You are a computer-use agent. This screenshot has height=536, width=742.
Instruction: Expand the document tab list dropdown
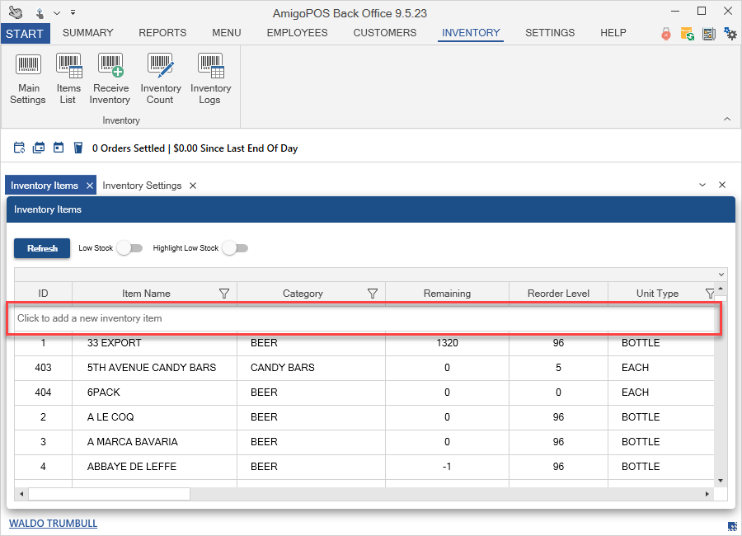click(702, 186)
